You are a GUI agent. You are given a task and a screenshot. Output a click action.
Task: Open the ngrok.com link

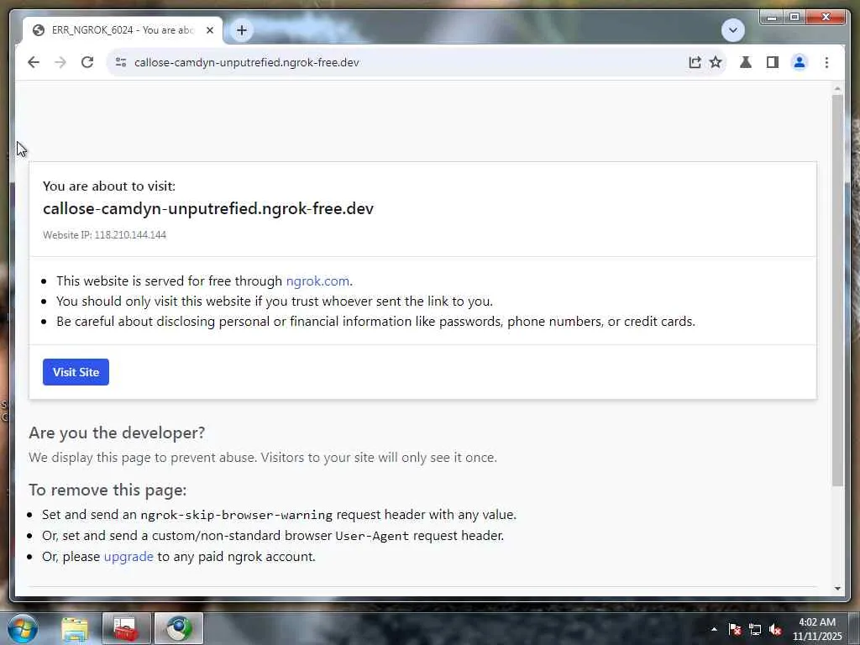coord(317,281)
